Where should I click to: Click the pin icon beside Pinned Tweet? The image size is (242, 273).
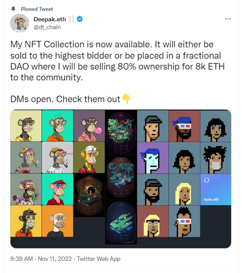point(13,9)
